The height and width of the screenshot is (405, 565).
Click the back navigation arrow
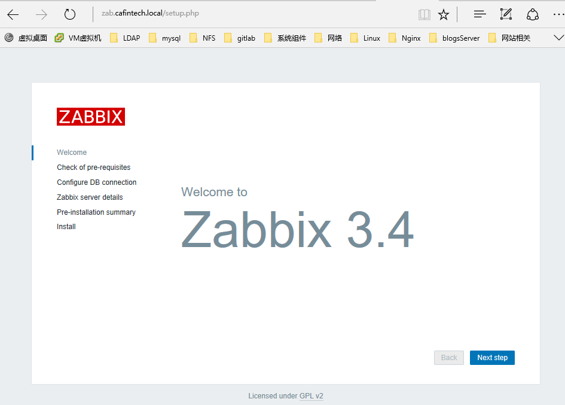[13, 13]
